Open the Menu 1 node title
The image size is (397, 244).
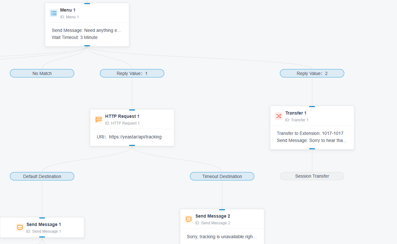68,10
